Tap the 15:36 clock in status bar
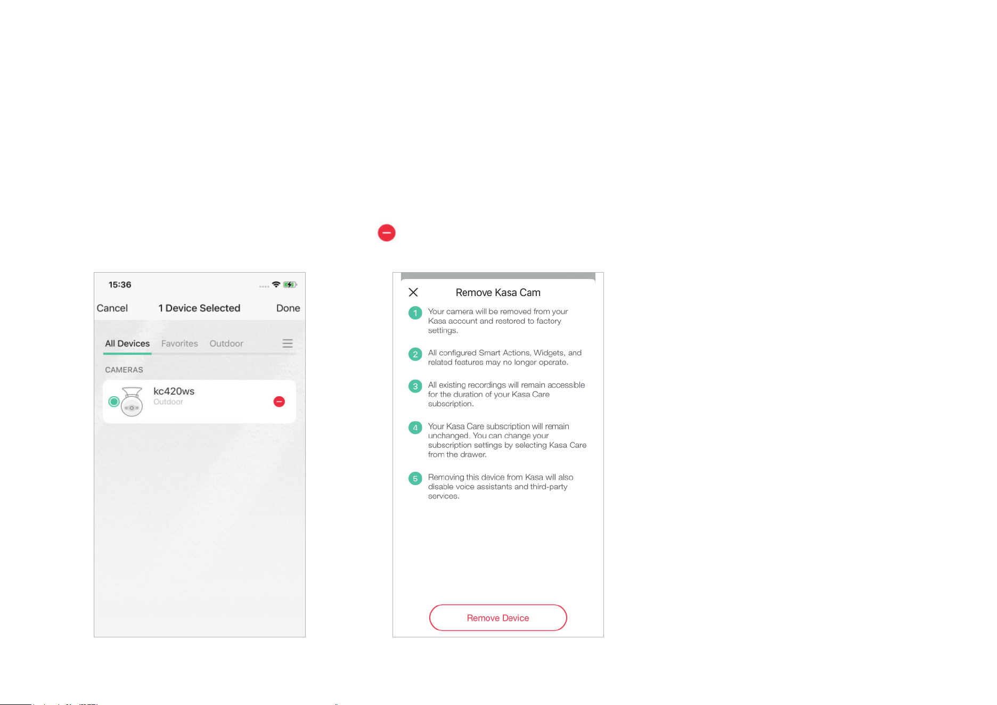The width and height of the screenshot is (997, 705). [120, 285]
